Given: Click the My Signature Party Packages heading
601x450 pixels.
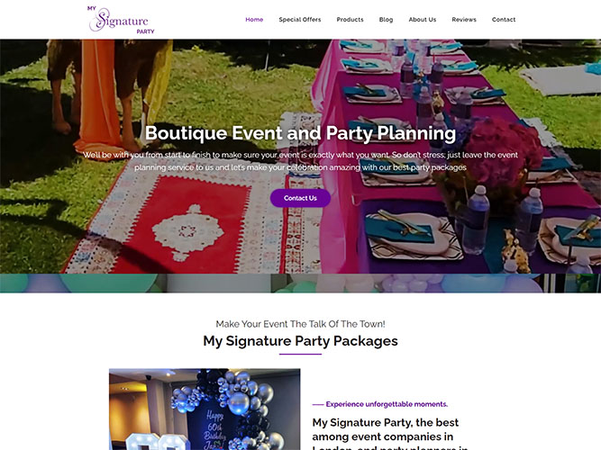Looking at the screenshot, I should pyautogui.click(x=301, y=341).
